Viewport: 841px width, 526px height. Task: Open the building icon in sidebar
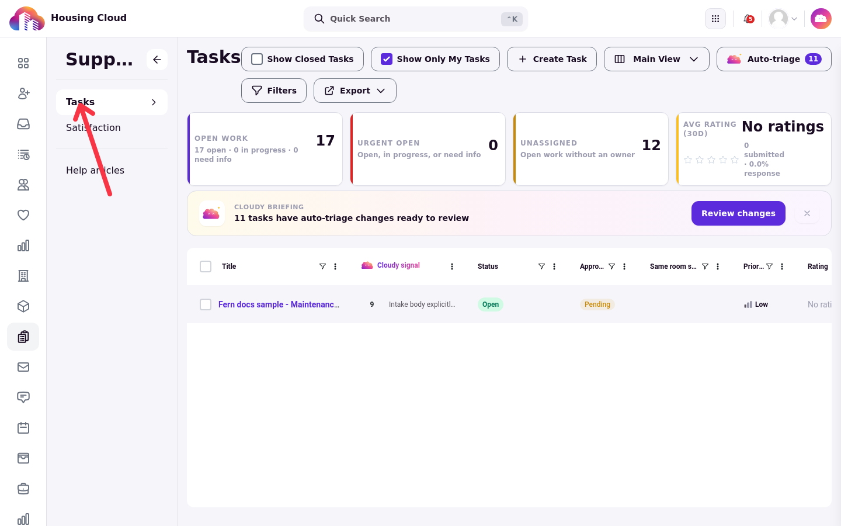click(x=23, y=276)
